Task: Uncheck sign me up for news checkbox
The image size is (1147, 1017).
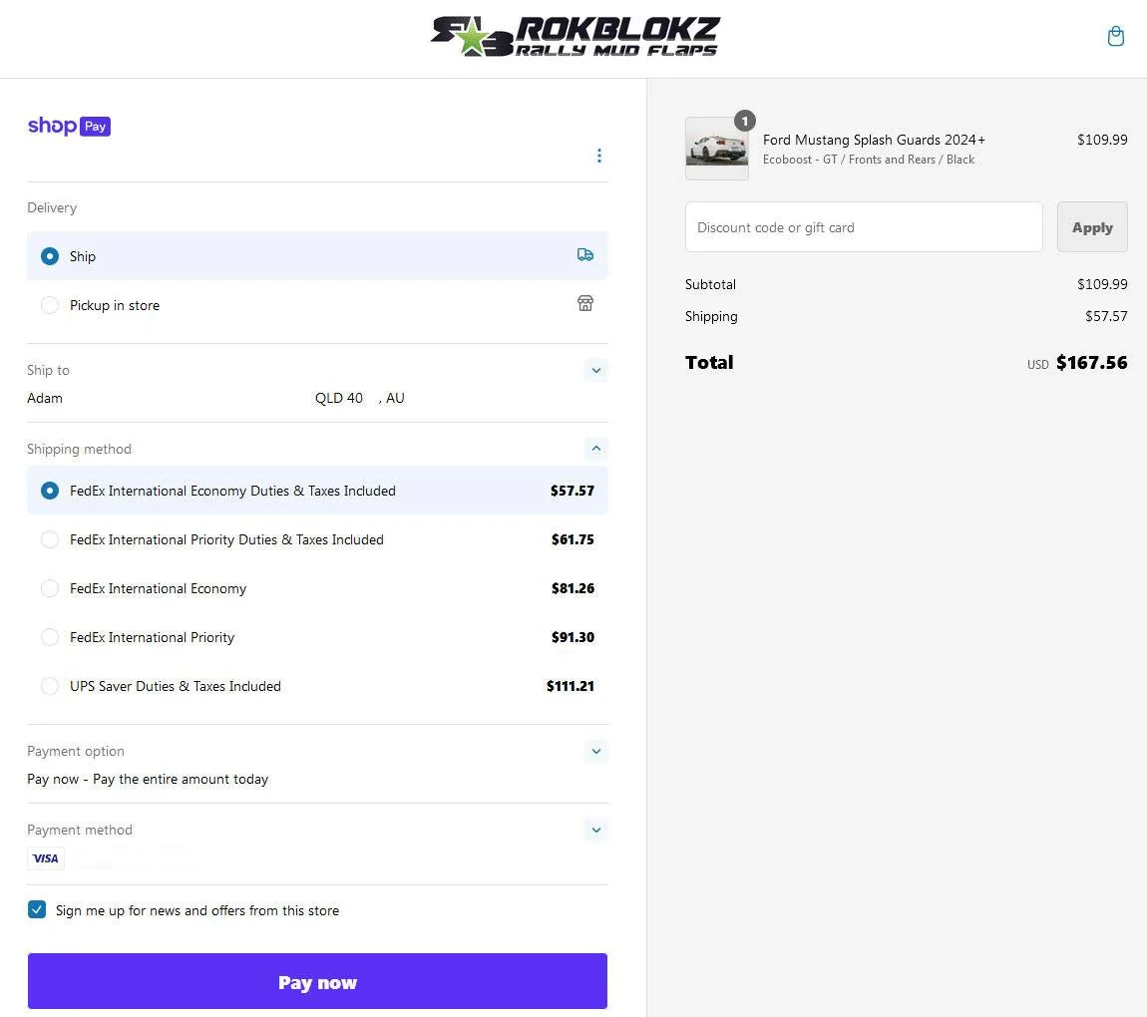Action: [x=37, y=909]
